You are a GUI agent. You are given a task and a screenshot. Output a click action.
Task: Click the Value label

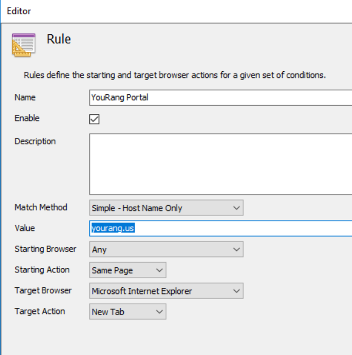click(25, 228)
